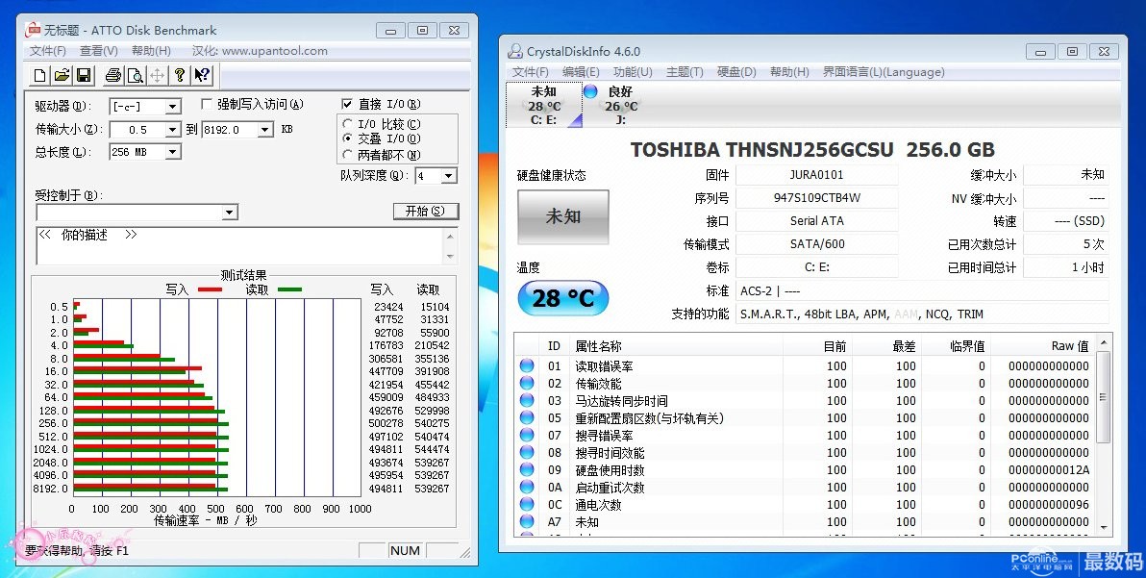
Task: Click read result 544474 for 1024.0 KB
Action: click(x=432, y=449)
